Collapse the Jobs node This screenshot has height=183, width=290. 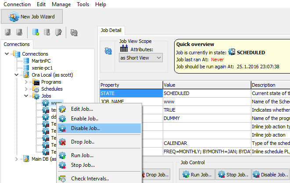26,96
